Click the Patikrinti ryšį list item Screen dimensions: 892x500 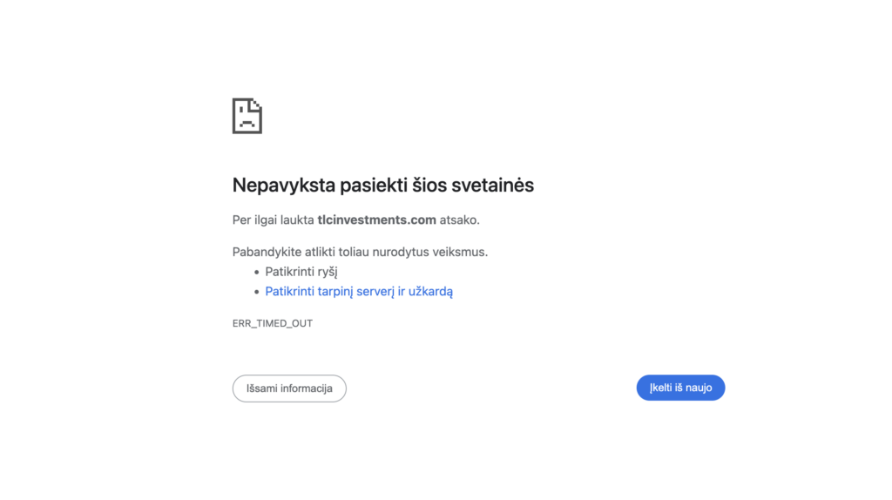(x=301, y=272)
